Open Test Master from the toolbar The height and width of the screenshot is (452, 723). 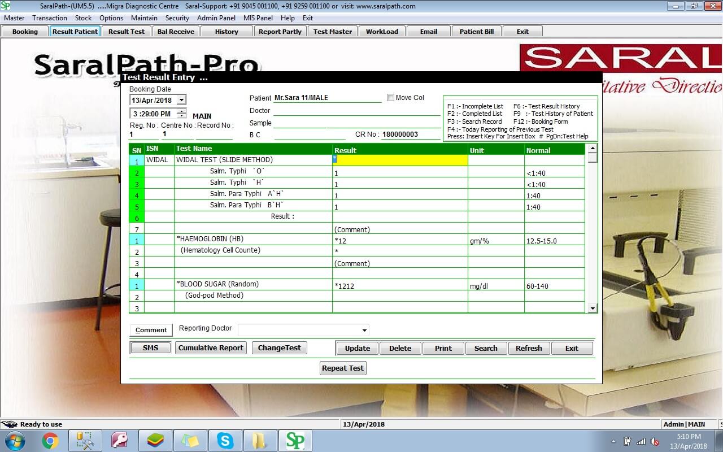pos(333,32)
